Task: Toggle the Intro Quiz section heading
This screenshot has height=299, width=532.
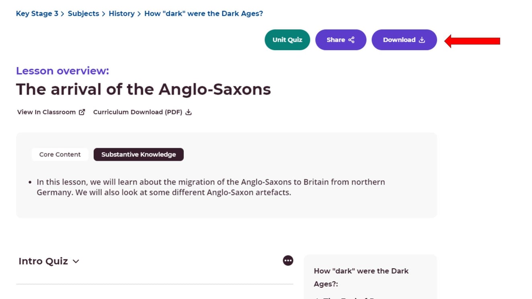Action: coord(43,261)
